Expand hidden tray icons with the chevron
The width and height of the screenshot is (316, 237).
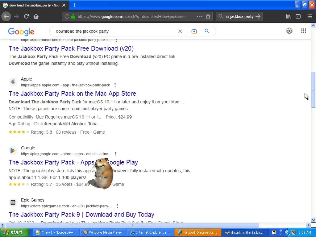287,233
